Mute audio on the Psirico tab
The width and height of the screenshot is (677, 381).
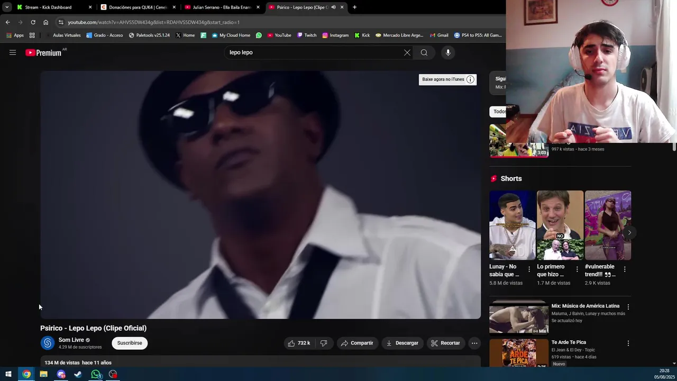[333, 7]
